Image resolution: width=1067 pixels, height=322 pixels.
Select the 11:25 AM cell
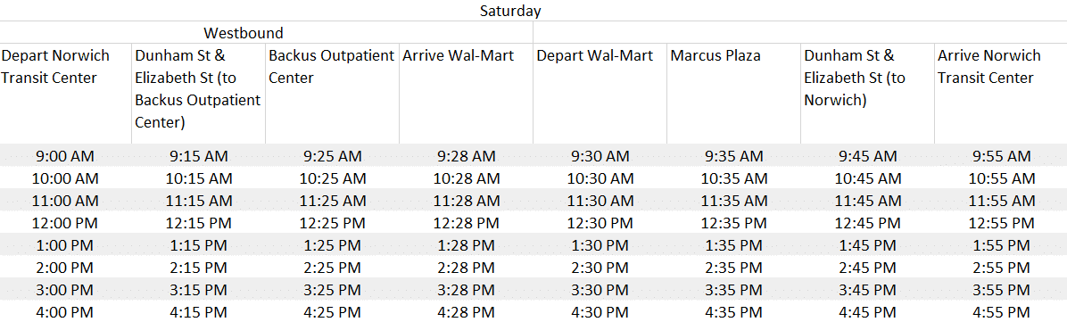[x=333, y=202]
